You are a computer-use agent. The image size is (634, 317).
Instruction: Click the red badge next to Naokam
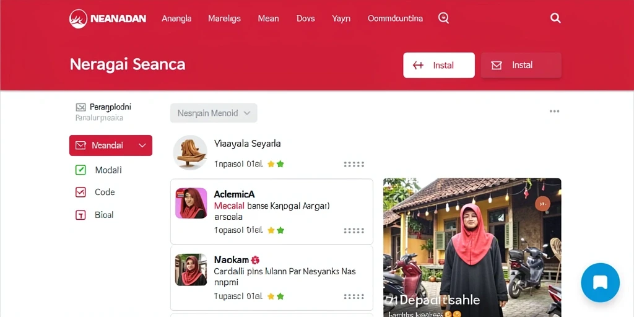[x=255, y=260]
